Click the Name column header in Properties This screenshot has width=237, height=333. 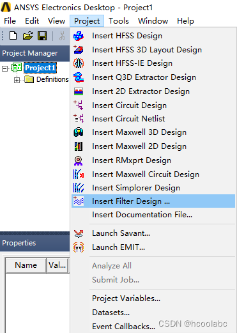coord(26,265)
